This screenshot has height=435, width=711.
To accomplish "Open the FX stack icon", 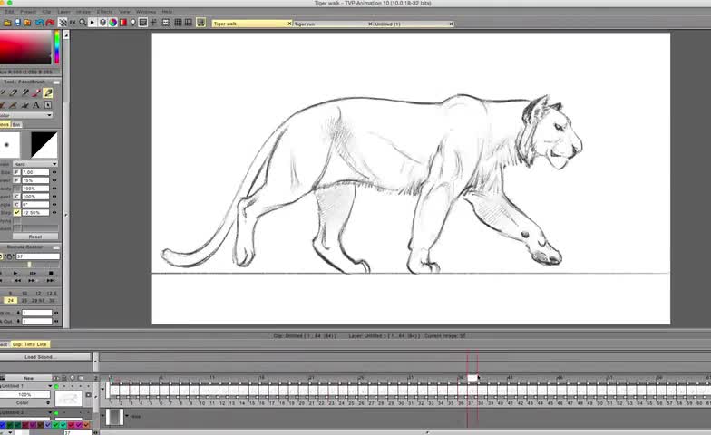I will click(73, 22).
